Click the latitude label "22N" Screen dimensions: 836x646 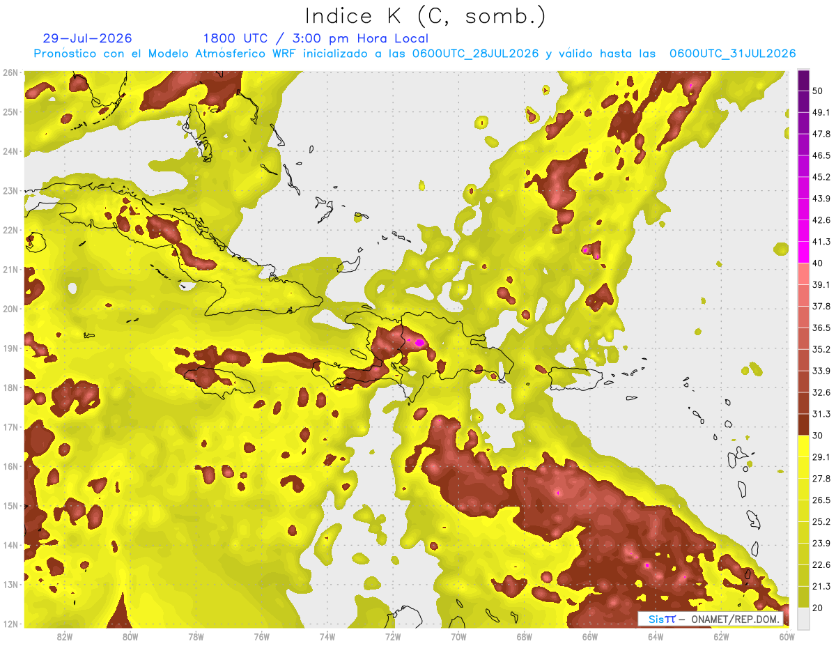tap(10, 230)
